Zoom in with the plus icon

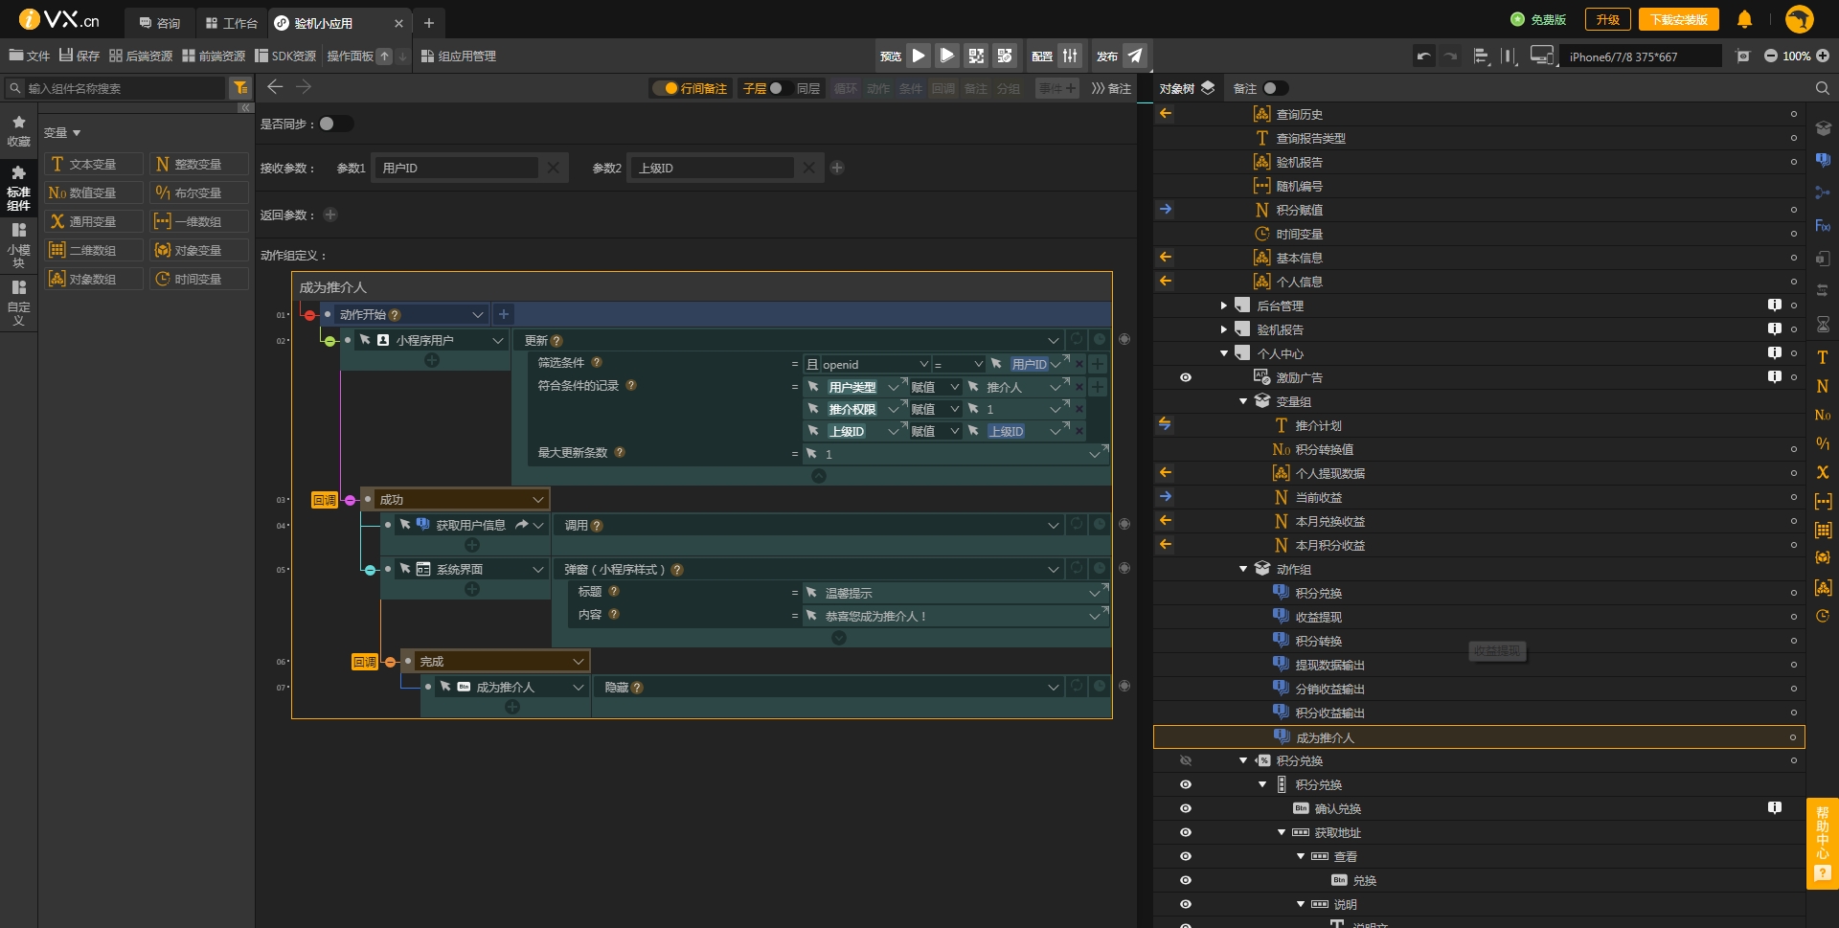(1823, 56)
